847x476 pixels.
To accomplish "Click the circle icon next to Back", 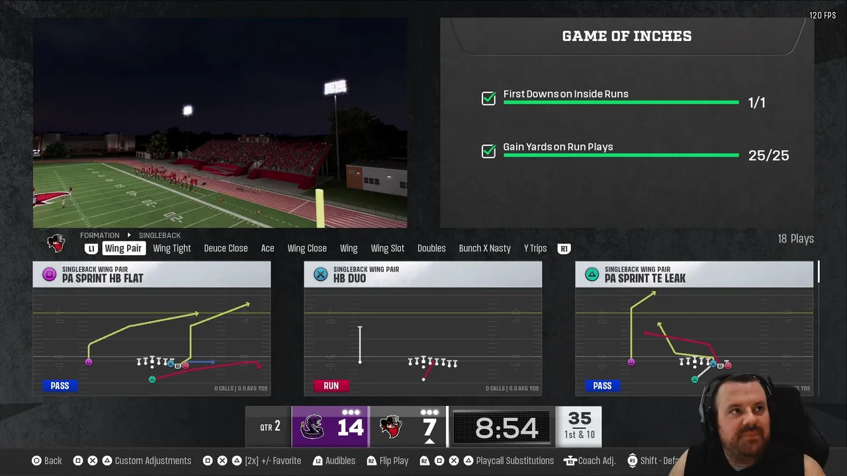I will point(36,461).
